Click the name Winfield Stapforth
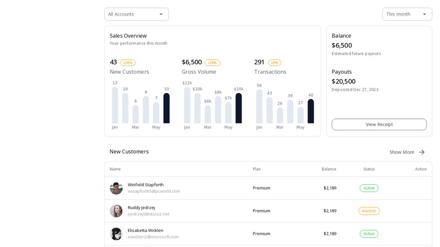The image size is (440, 247). 146,185
